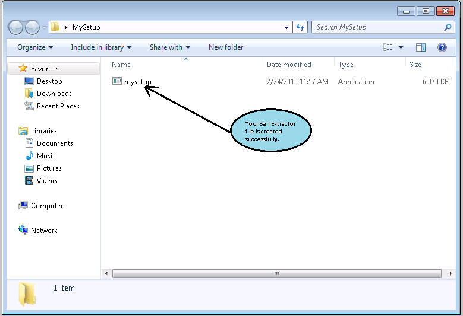Click the Desktop icon in sidebar
The image size is (463, 316).
coord(29,81)
